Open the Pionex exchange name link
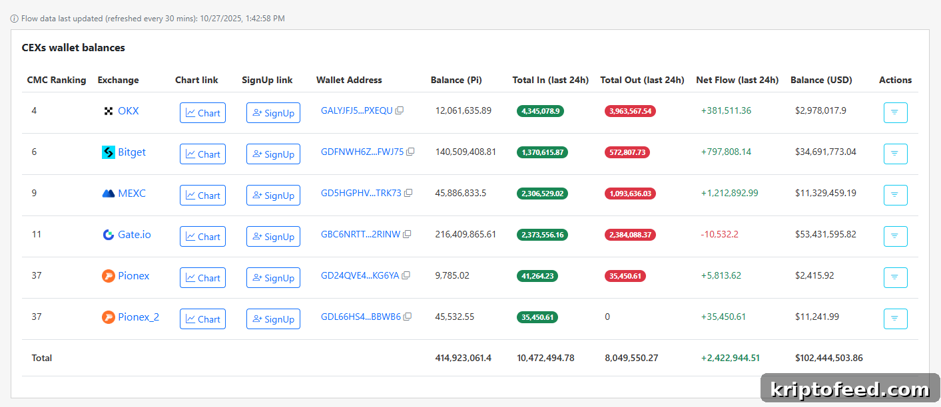Screen dimensions: 941x407 pyautogui.click(x=134, y=276)
